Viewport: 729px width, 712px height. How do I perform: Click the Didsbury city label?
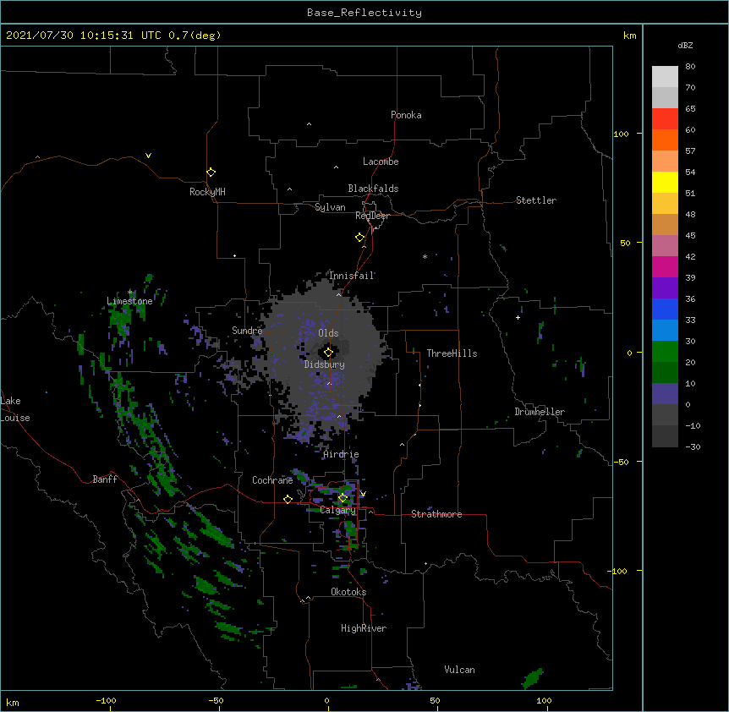pyautogui.click(x=325, y=364)
